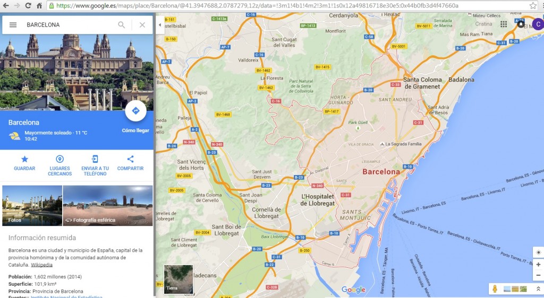Open the notifications bell
Screen dimensions: 544x298
tap(521, 24)
